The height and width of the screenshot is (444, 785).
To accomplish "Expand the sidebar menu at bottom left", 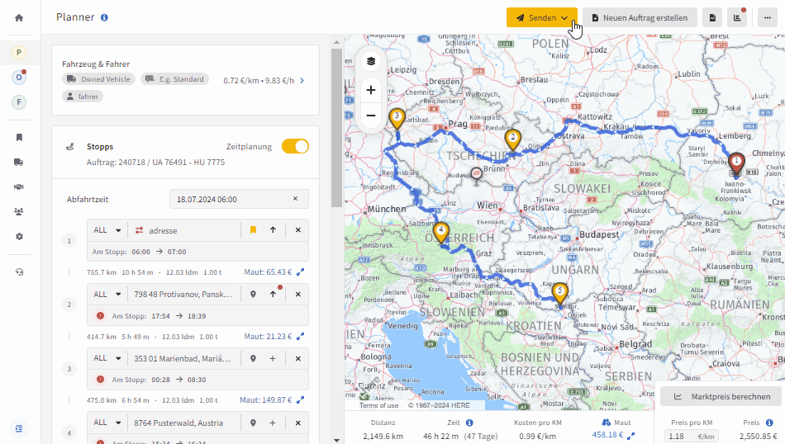I will [x=19, y=428].
